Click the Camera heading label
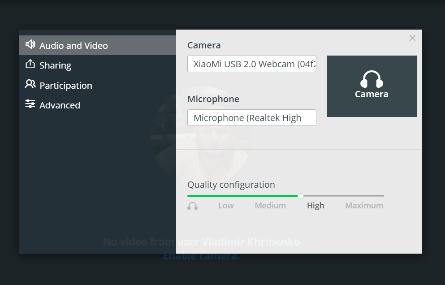Viewport: 445px width, 285px height. [x=204, y=45]
